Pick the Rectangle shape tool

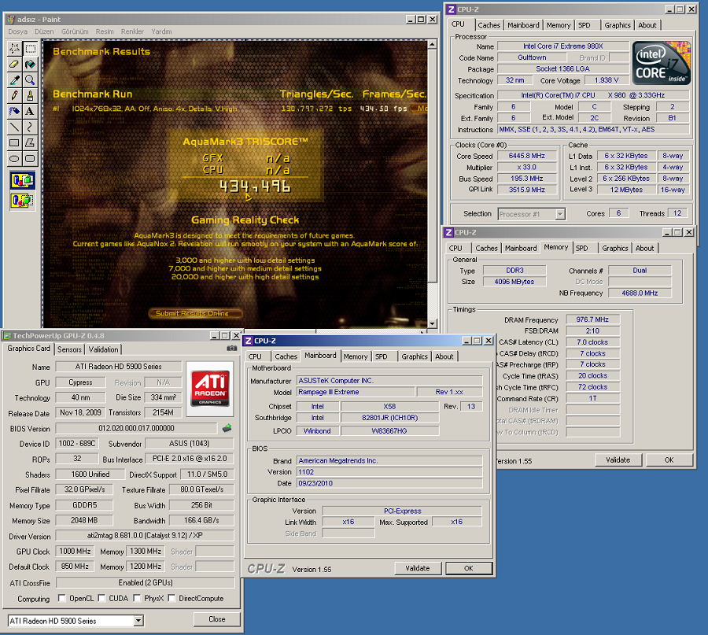[14, 142]
